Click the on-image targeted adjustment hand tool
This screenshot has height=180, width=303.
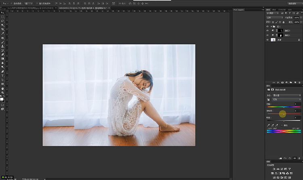[268, 99]
